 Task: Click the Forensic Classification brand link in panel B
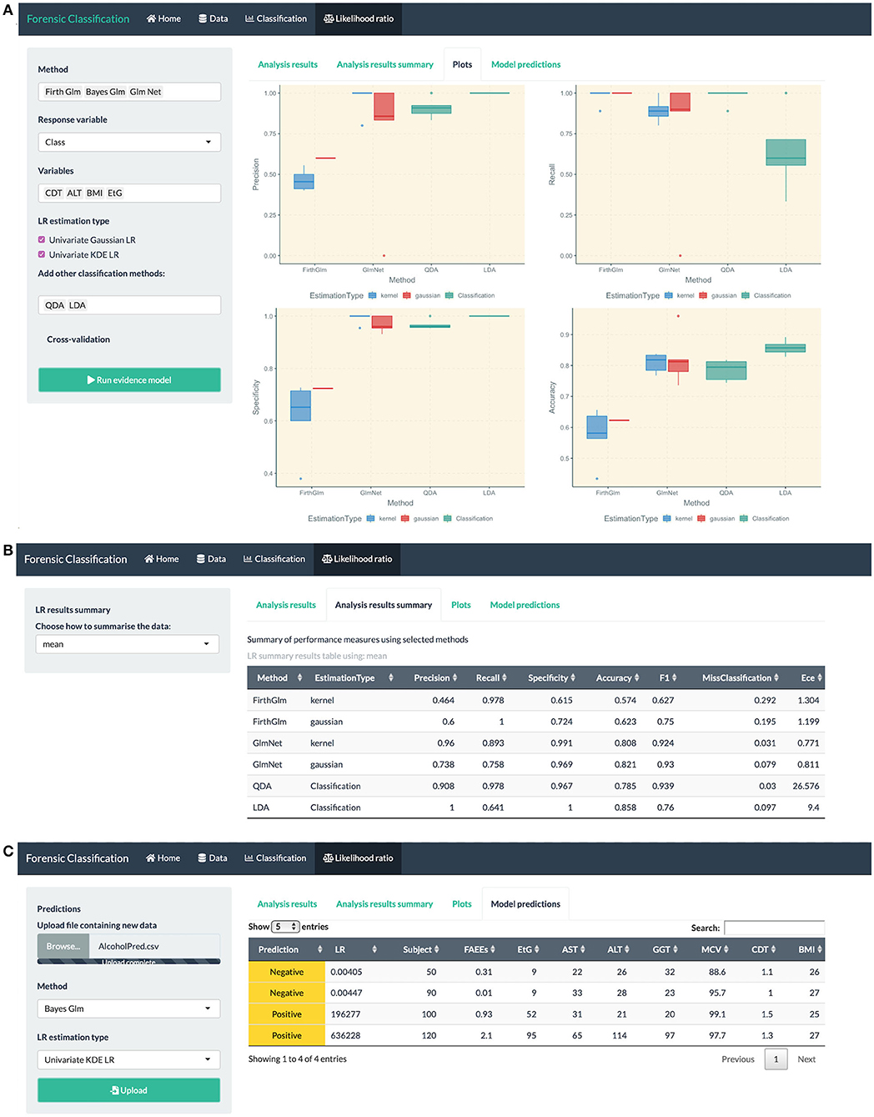(76, 559)
